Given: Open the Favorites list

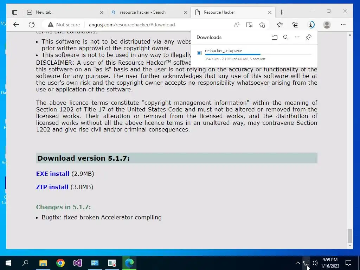Looking at the screenshot, I should click(279, 25).
